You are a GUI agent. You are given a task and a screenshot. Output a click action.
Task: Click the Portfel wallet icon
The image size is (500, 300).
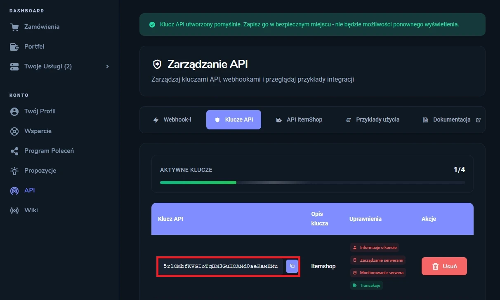(x=14, y=47)
